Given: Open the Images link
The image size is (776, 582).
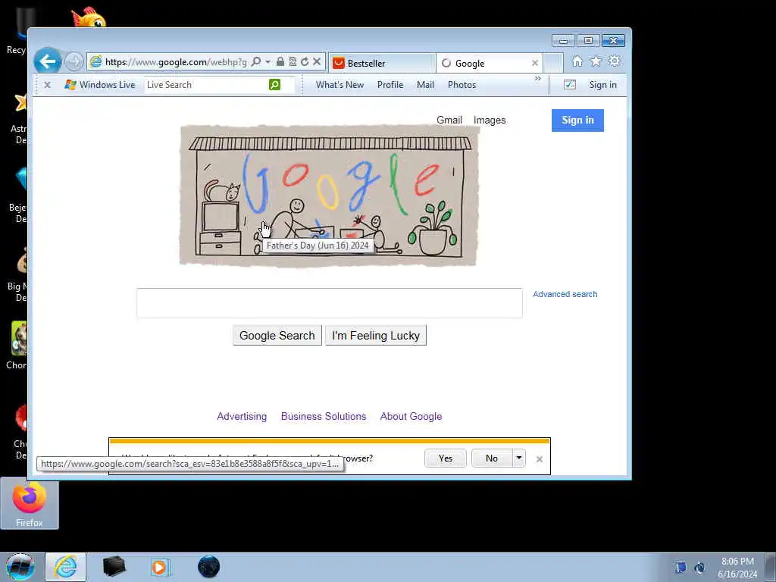Looking at the screenshot, I should 490,120.
